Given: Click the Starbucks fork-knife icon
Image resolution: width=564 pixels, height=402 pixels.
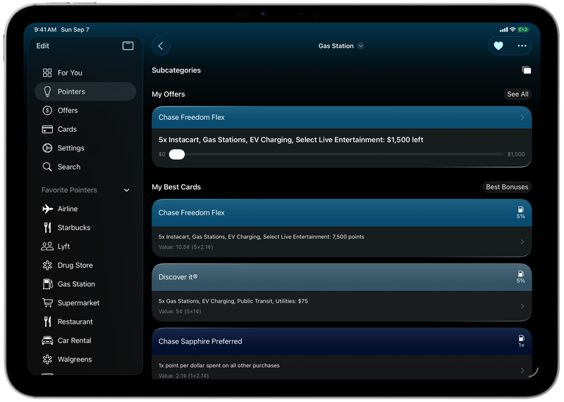Looking at the screenshot, I should point(47,228).
